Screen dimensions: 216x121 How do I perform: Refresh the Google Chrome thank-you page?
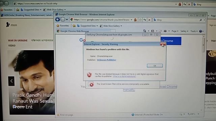point(145,20)
